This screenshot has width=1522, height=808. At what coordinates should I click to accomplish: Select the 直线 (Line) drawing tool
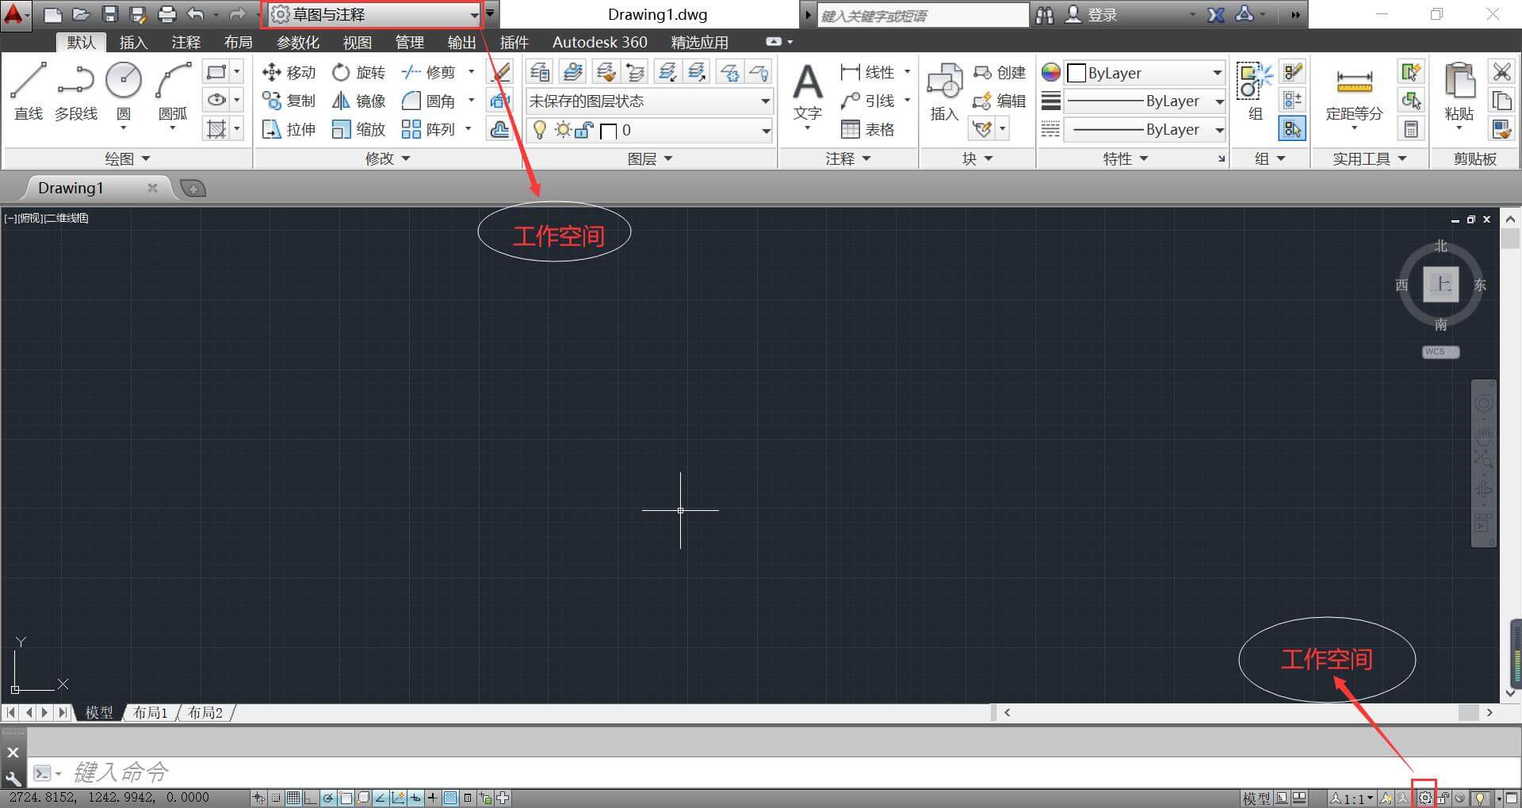click(29, 92)
